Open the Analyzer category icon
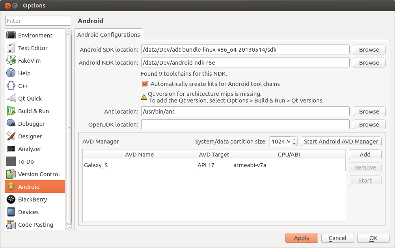The image size is (395, 248). coord(11,149)
